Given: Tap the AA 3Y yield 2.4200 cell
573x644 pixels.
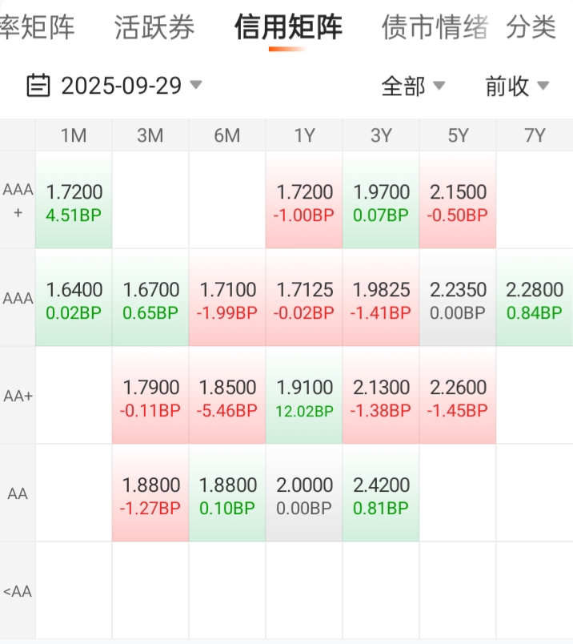Looking at the screenshot, I should [381, 496].
